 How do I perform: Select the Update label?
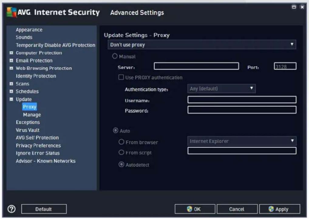click(24, 99)
